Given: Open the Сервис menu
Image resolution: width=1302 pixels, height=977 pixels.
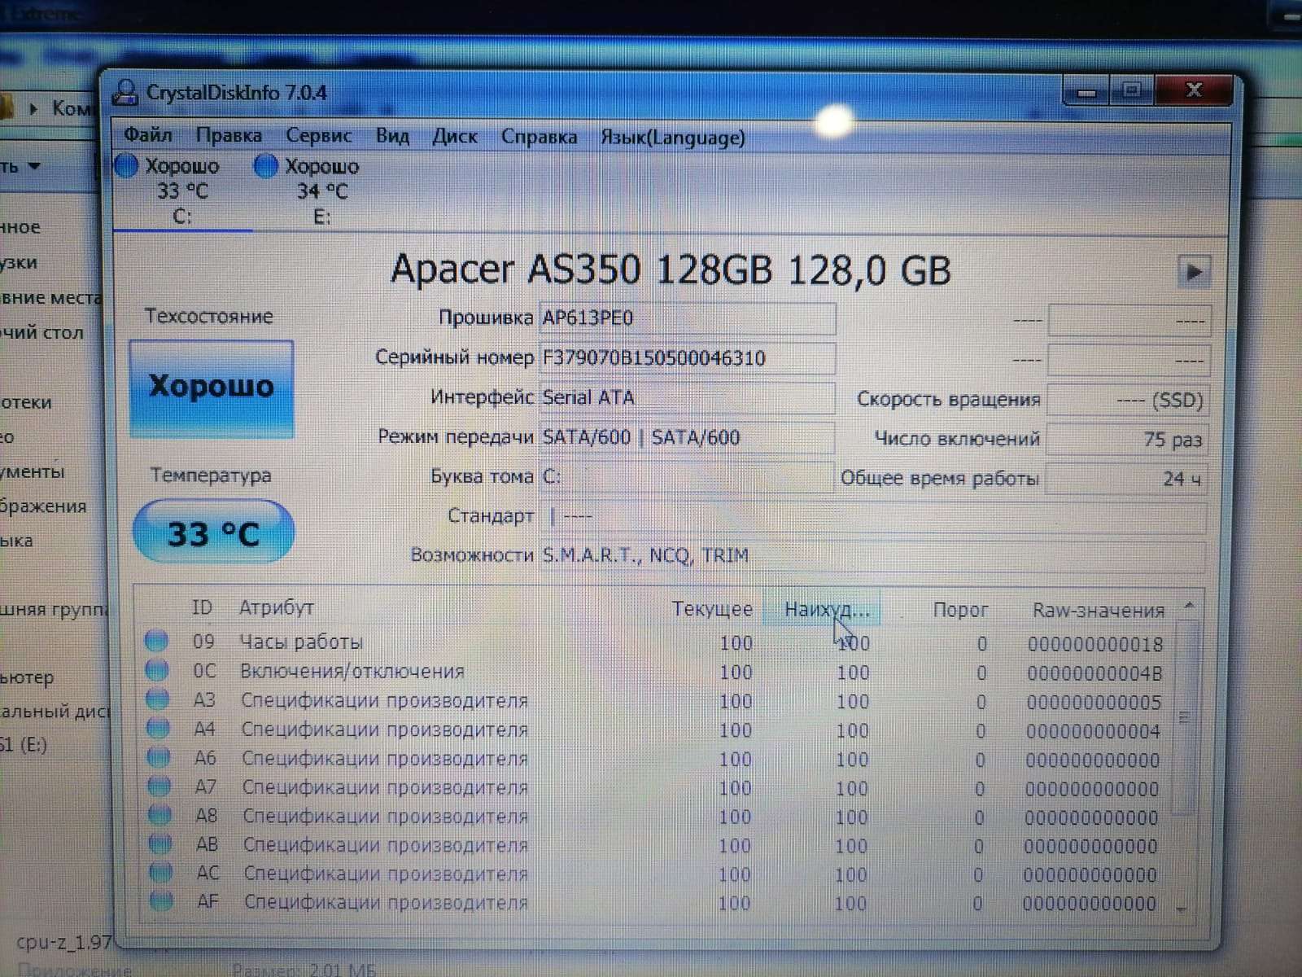Looking at the screenshot, I should click(318, 135).
